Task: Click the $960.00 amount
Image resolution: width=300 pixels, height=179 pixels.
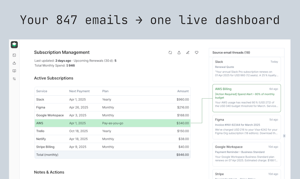Action: click(183, 100)
